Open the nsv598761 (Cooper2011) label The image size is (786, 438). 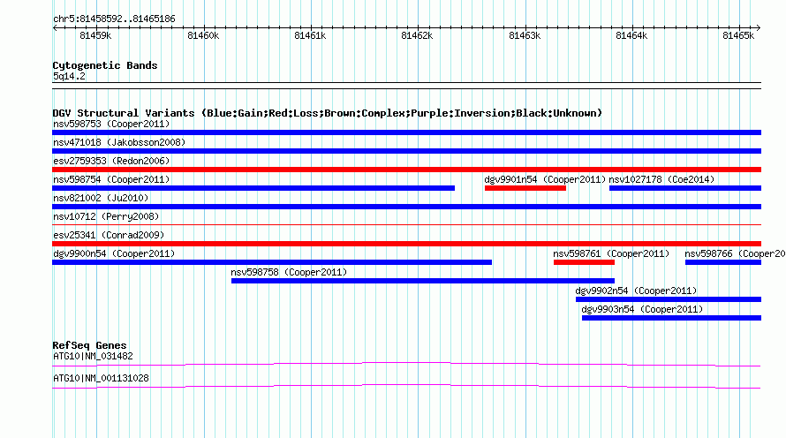coord(611,253)
